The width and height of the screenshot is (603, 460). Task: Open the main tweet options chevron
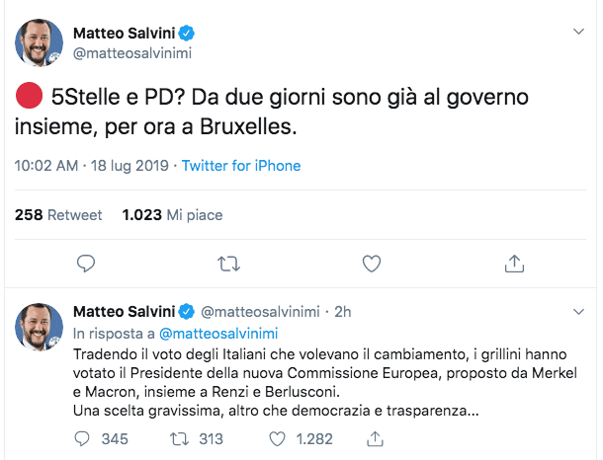click(579, 32)
